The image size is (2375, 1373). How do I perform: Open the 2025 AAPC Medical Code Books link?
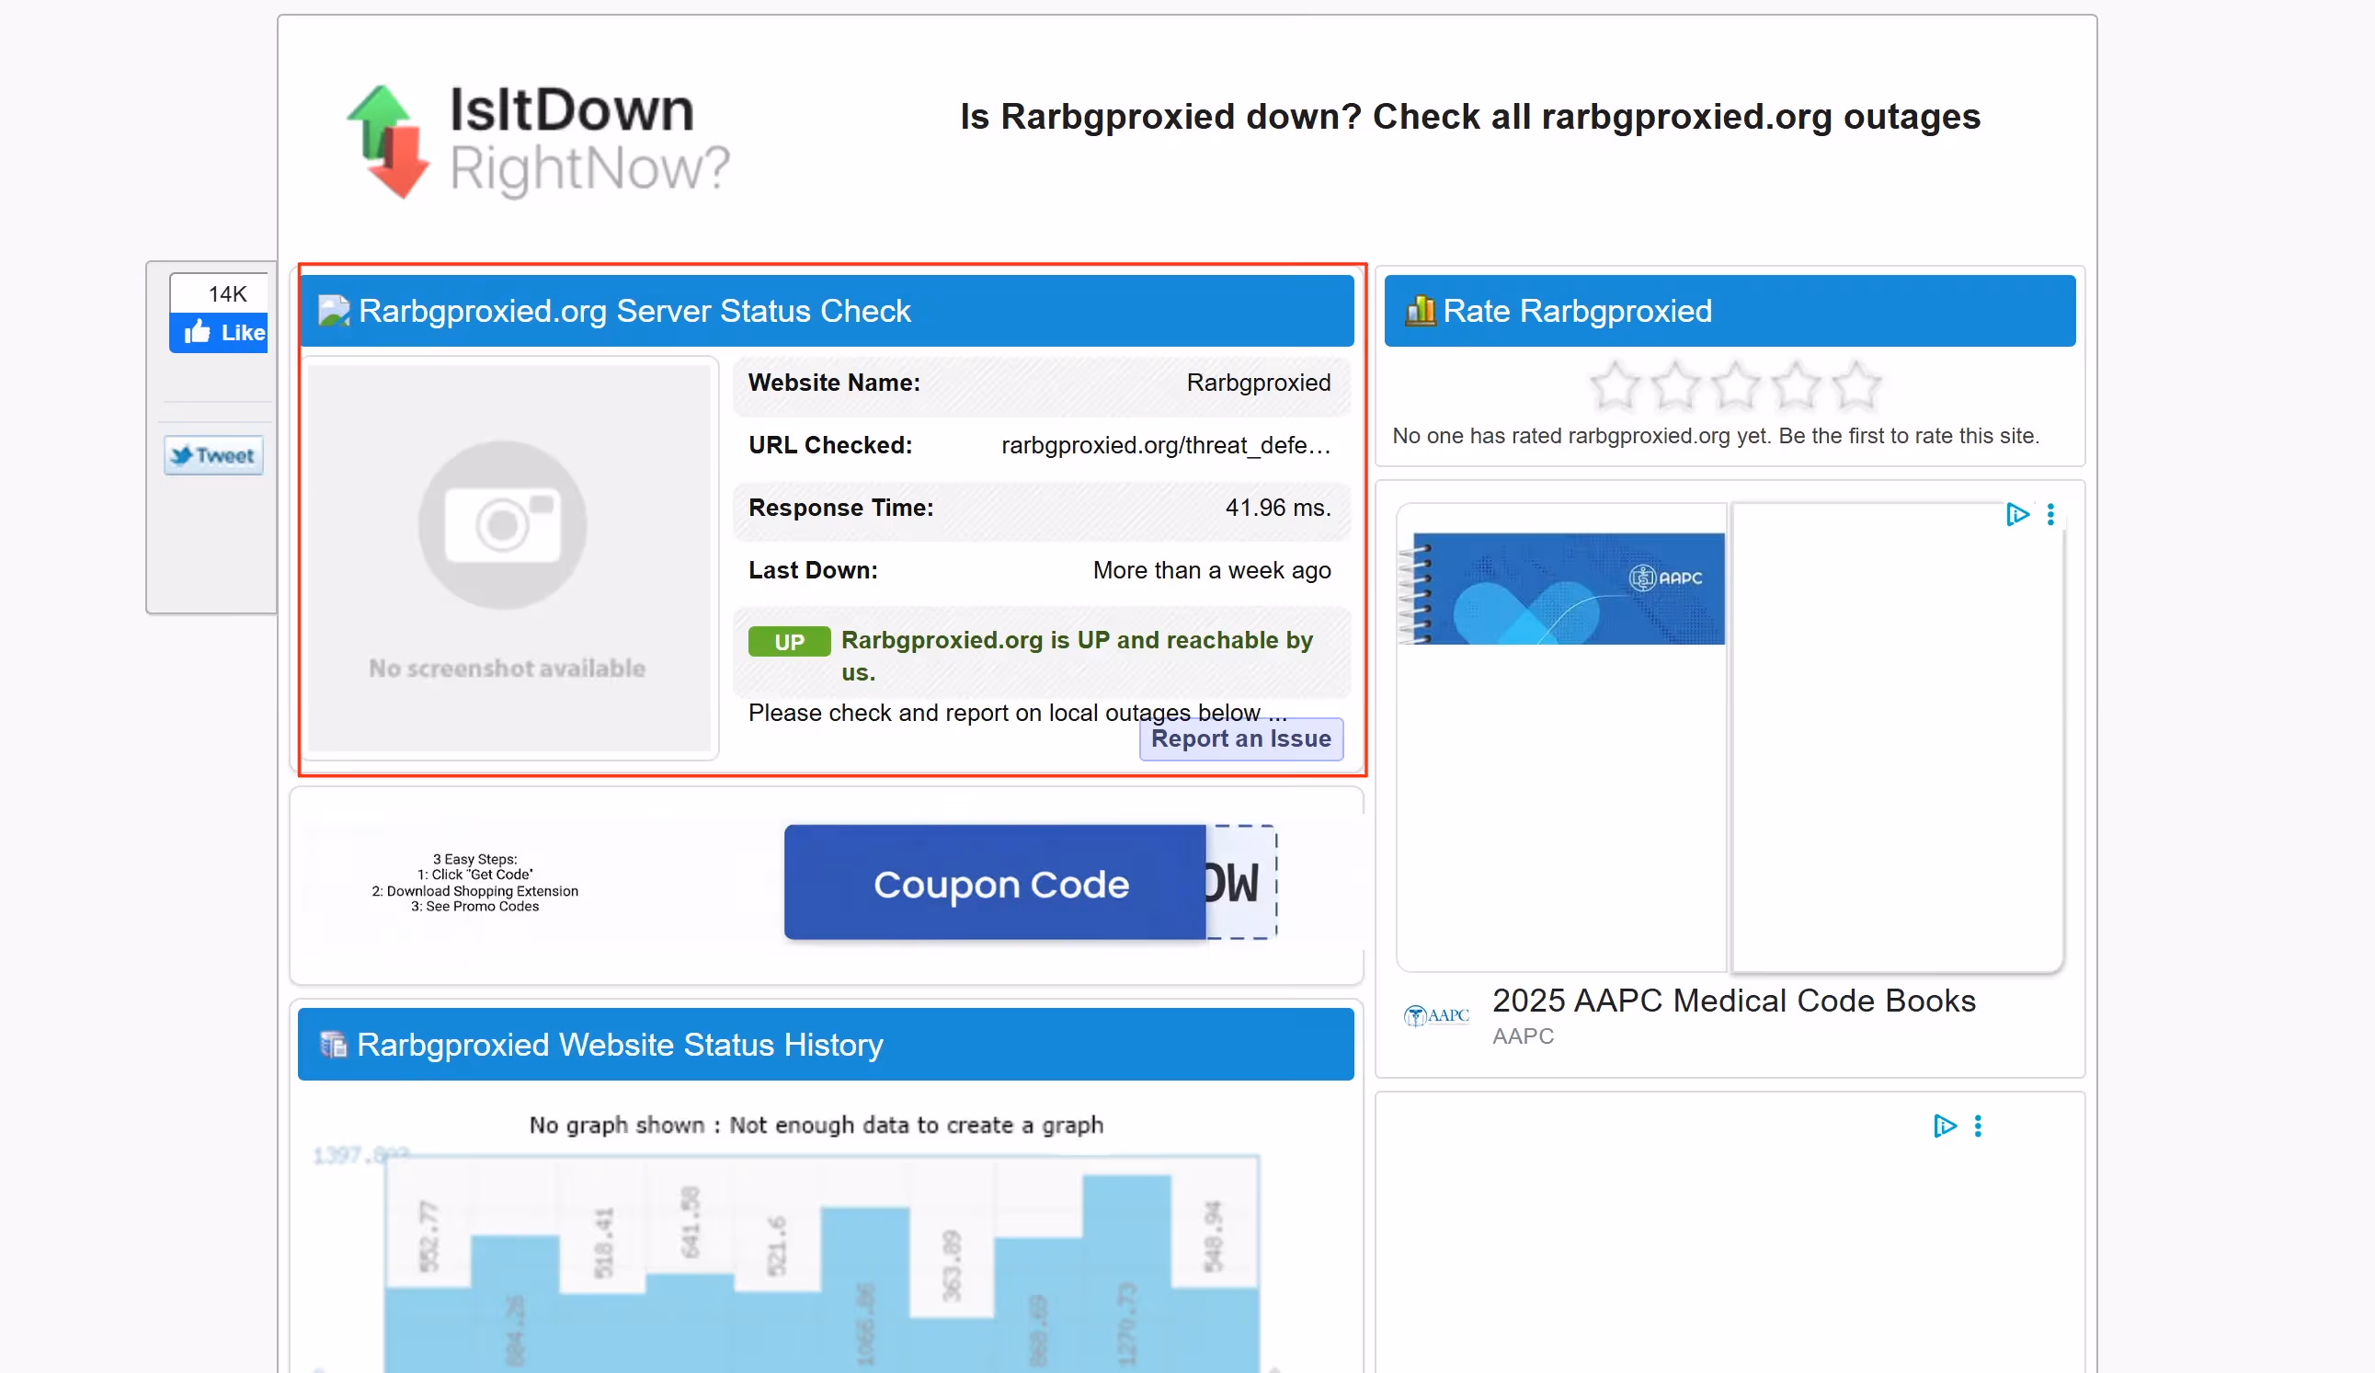pos(1734,1001)
